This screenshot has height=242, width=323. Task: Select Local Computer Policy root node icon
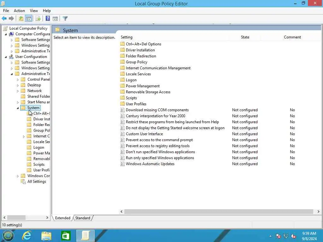6,28
